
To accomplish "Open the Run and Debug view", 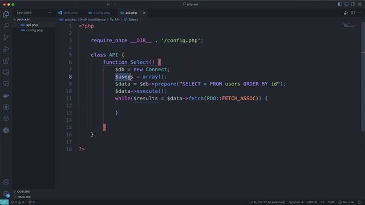I will (x=6, y=49).
